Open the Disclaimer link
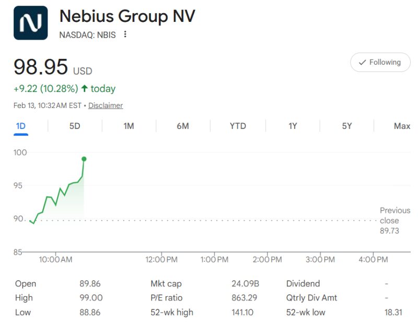This screenshot has height=325, width=418. click(x=106, y=105)
